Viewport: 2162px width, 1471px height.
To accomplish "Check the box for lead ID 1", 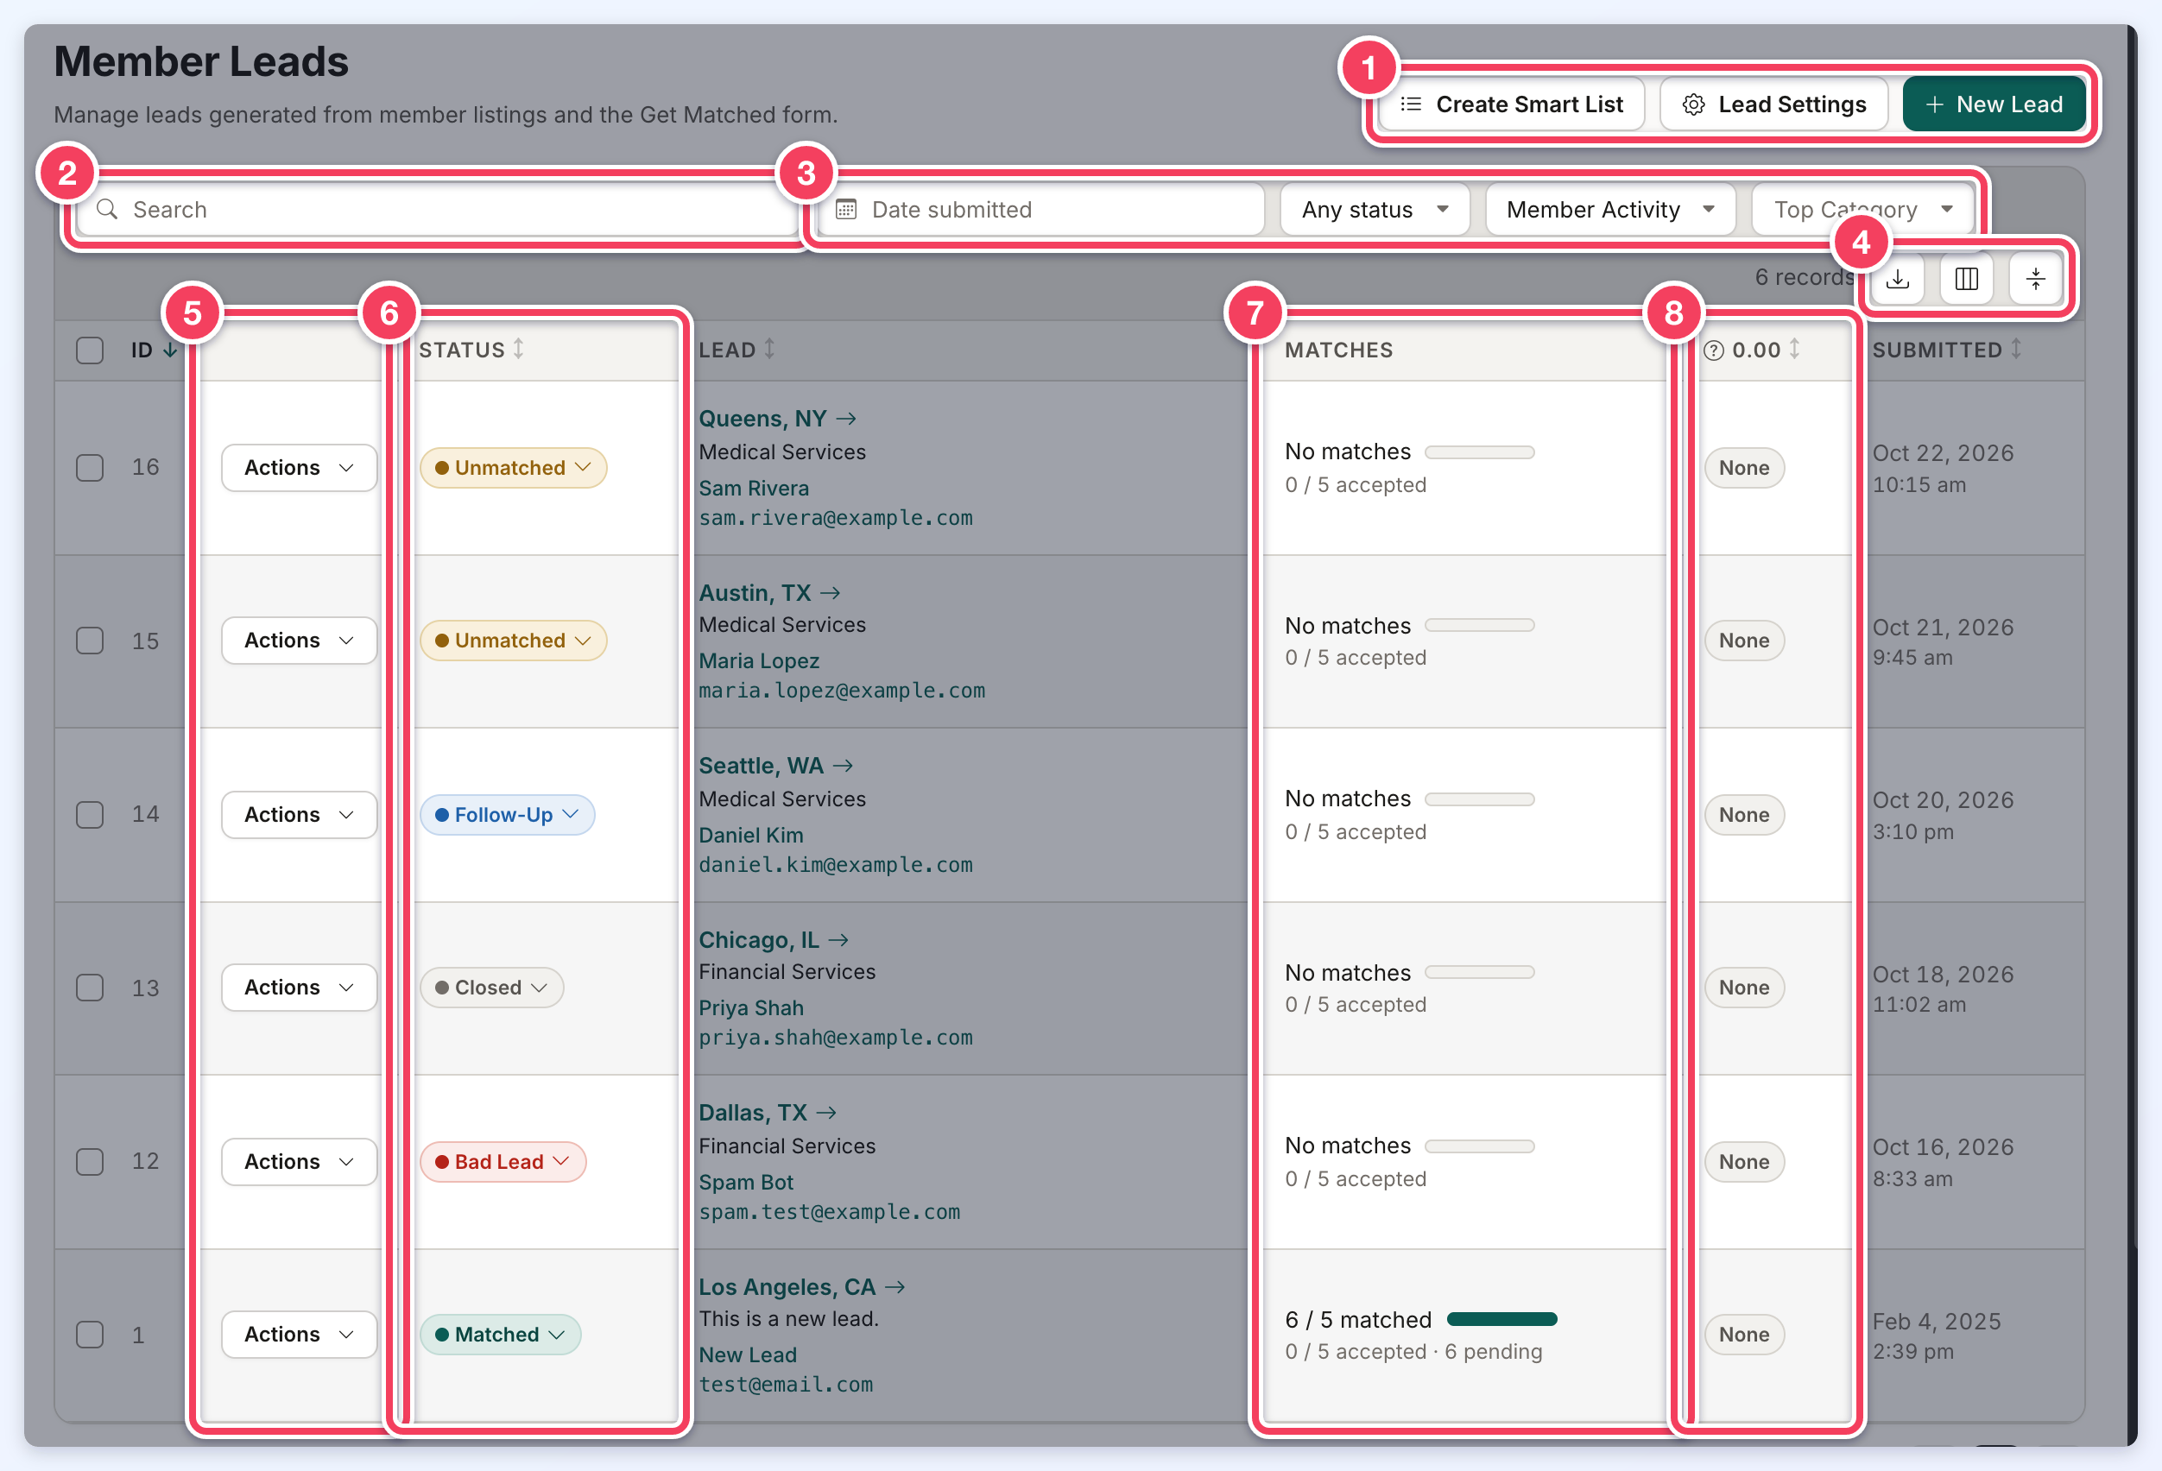I will (89, 1335).
